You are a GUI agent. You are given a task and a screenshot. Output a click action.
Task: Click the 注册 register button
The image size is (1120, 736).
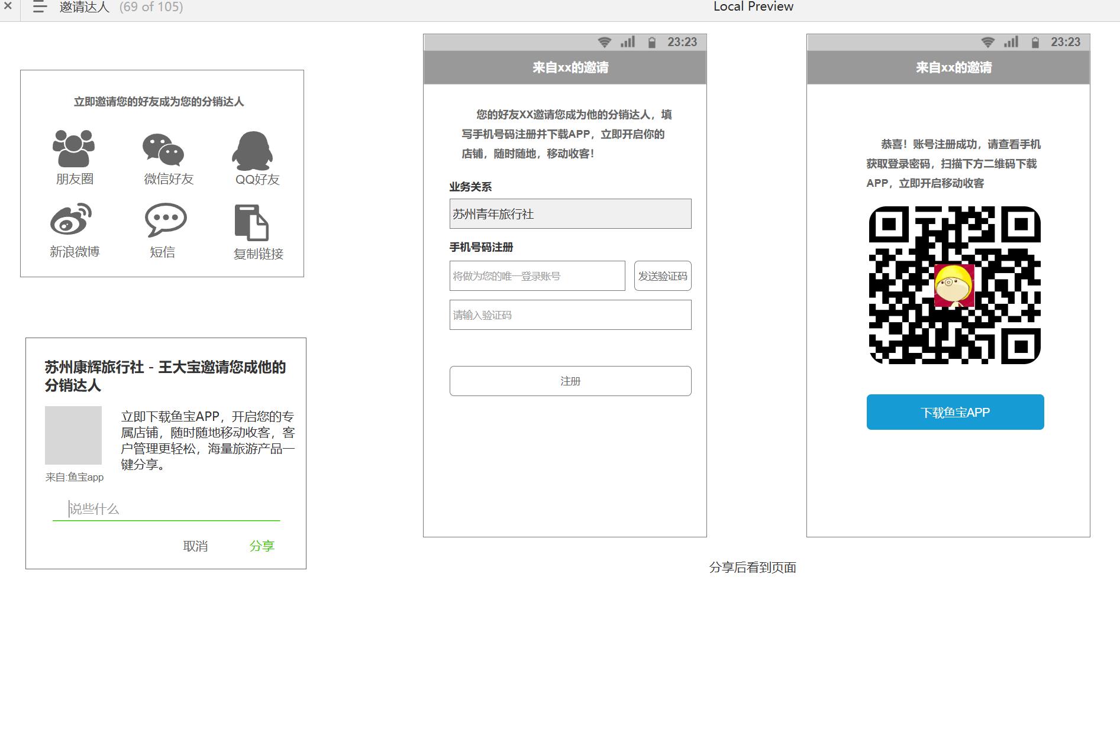click(570, 381)
